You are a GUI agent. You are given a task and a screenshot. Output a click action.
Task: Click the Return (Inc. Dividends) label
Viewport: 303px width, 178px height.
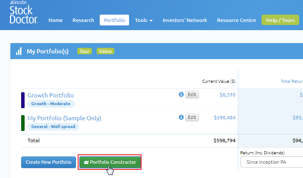(x=262, y=153)
